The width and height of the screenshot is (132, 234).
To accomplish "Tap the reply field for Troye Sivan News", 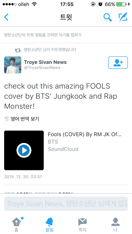I will (x=66, y=204).
